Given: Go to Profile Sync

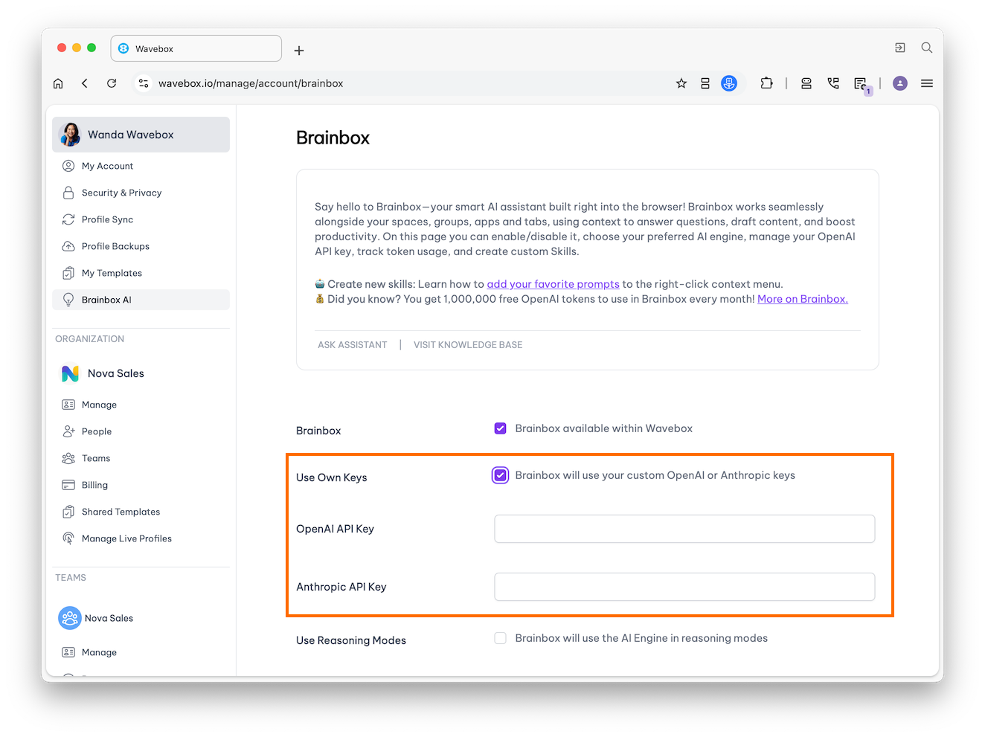Looking at the screenshot, I should (x=141, y=219).
